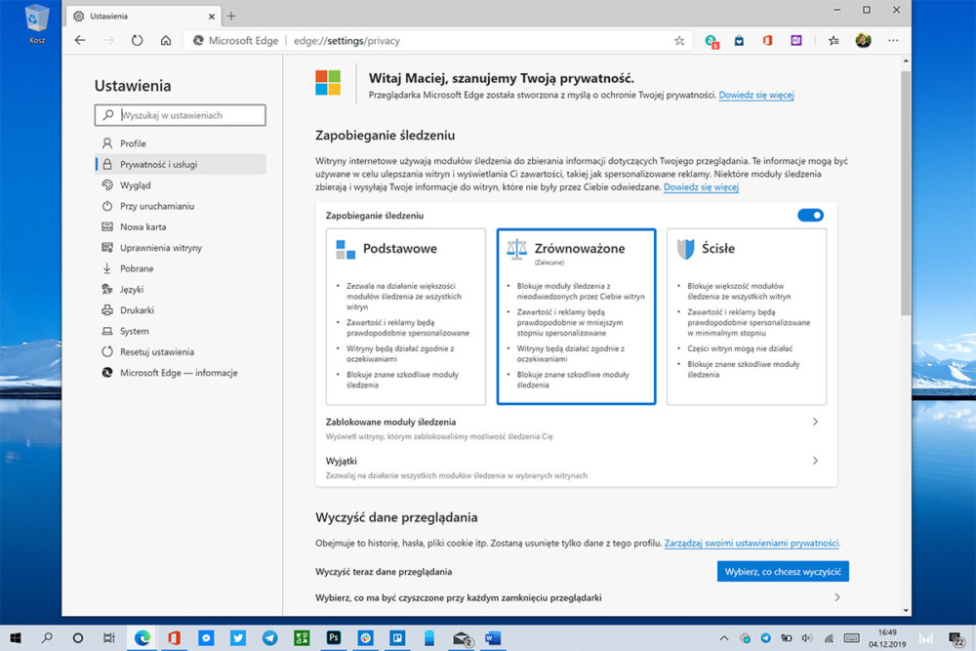Open clock showing 16:49 04.12.2019
Viewport: 976px width, 651px height.
click(887, 638)
